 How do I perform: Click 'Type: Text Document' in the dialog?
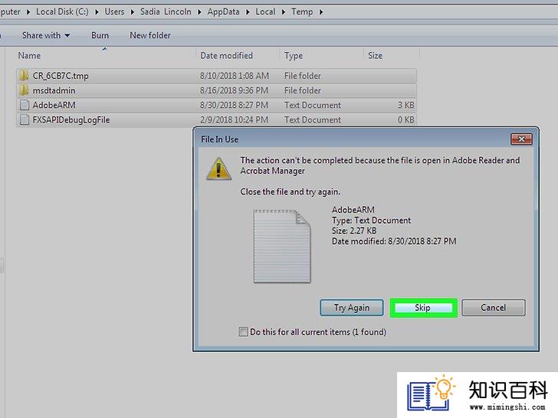tap(371, 220)
